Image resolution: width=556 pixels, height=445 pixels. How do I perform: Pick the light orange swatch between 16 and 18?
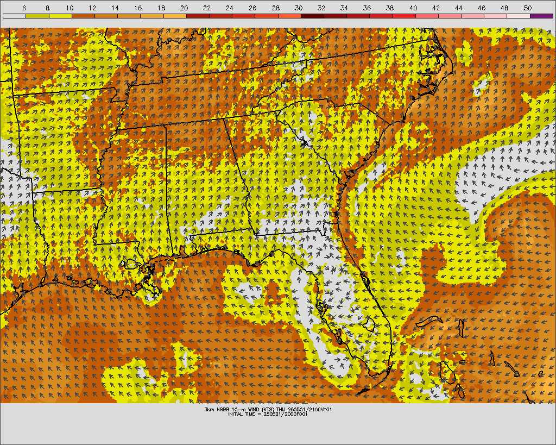152,16
